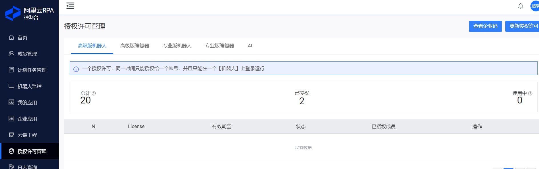Click the blue user avatar icon

[535, 6]
